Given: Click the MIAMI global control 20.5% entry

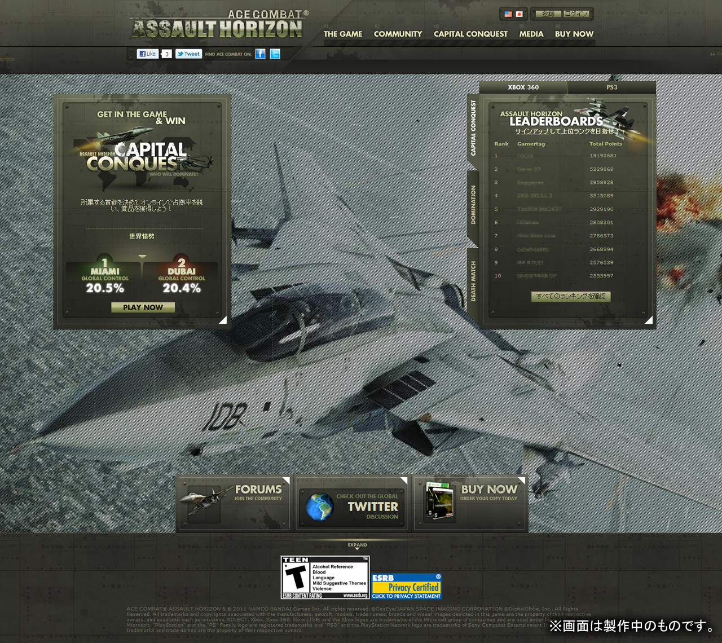Looking at the screenshot, I should pos(105,275).
